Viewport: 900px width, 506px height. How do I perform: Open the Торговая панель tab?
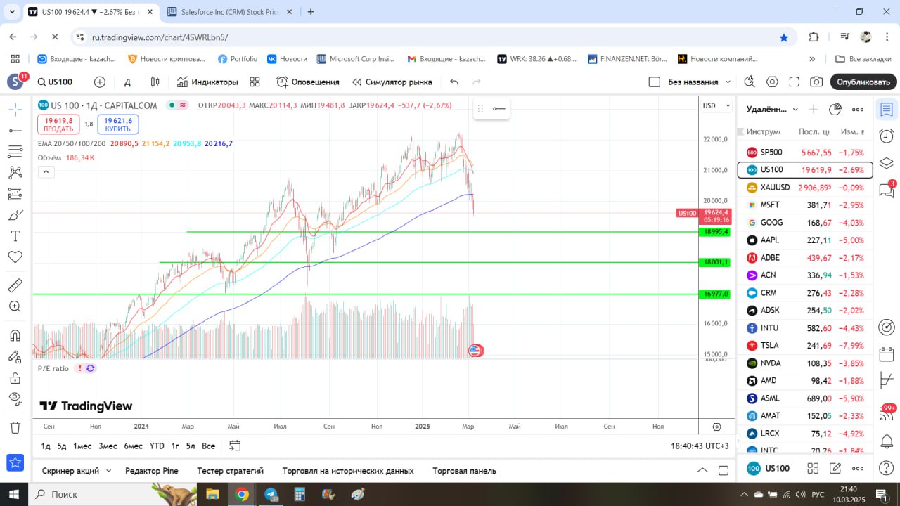(x=464, y=471)
